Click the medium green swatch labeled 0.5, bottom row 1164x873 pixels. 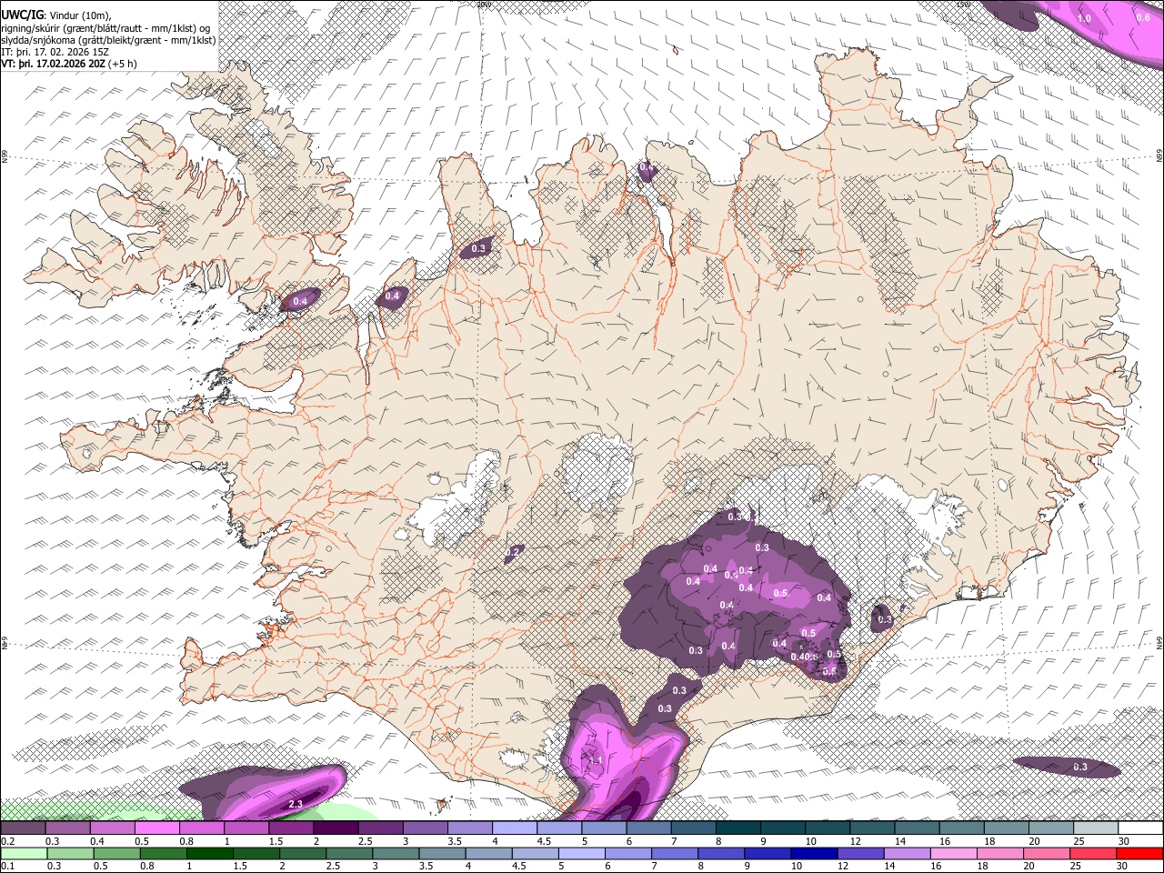click(116, 853)
